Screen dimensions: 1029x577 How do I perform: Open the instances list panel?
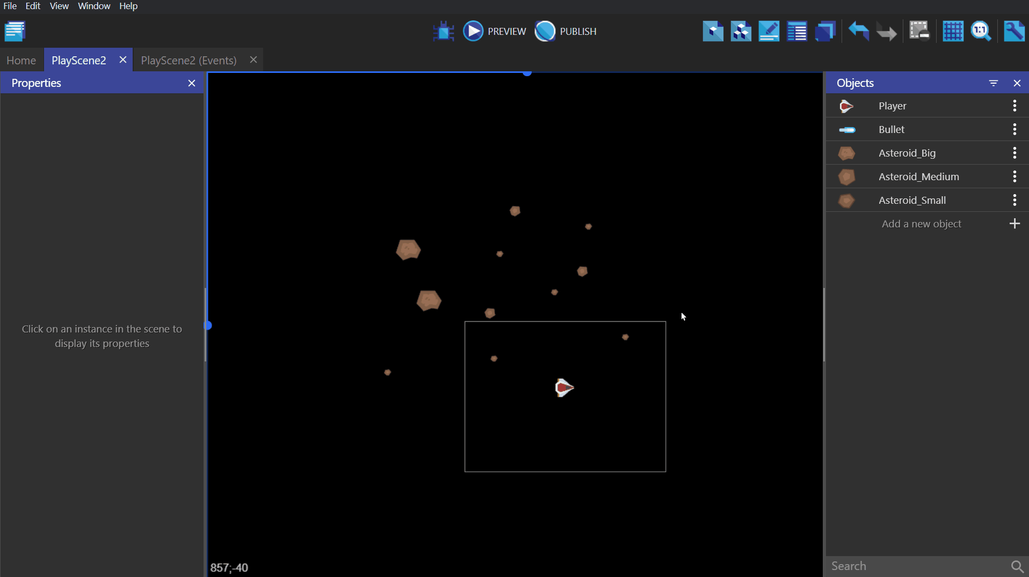(x=798, y=31)
